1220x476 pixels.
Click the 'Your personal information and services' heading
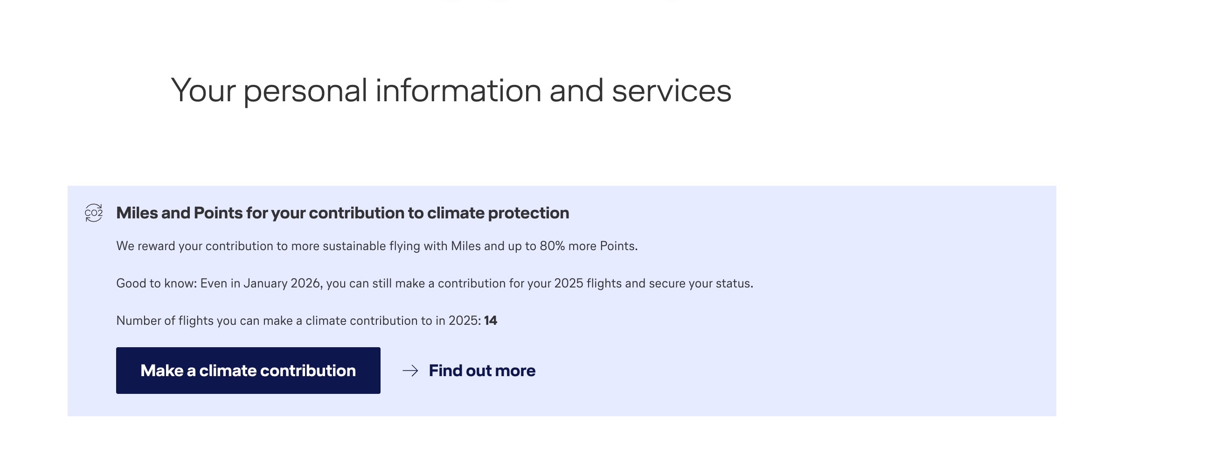point(451,91)
